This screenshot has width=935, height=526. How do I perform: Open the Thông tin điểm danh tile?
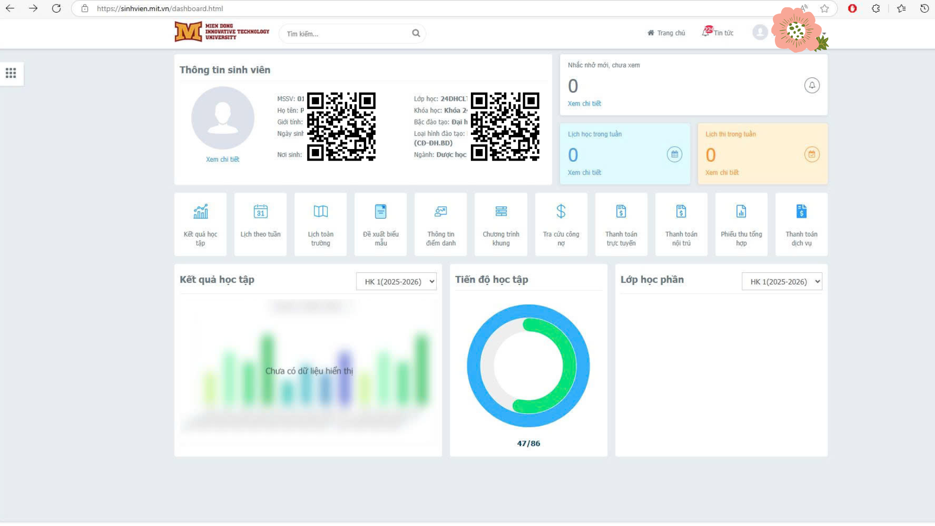(441, 225)
